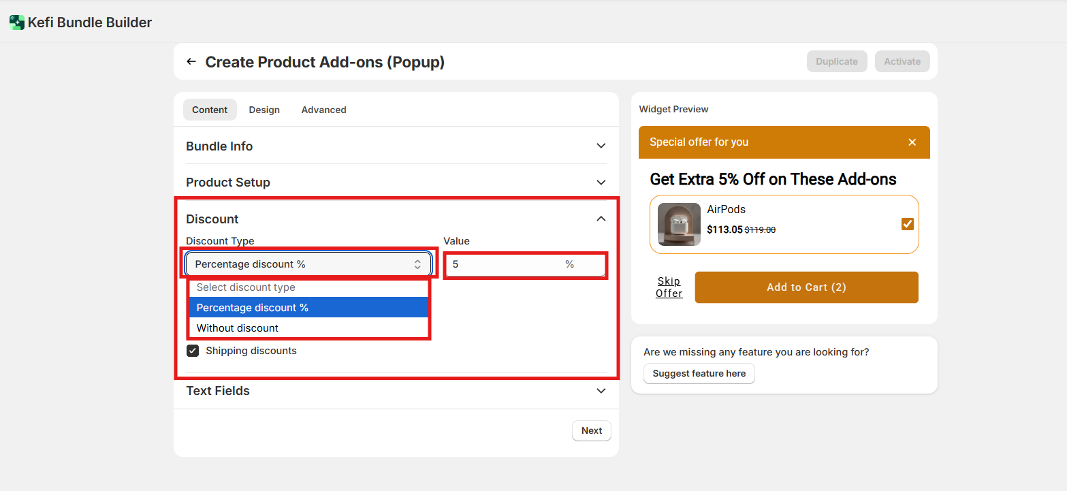
Task: Expand the Bundle Info section
Action: point(601,146)
